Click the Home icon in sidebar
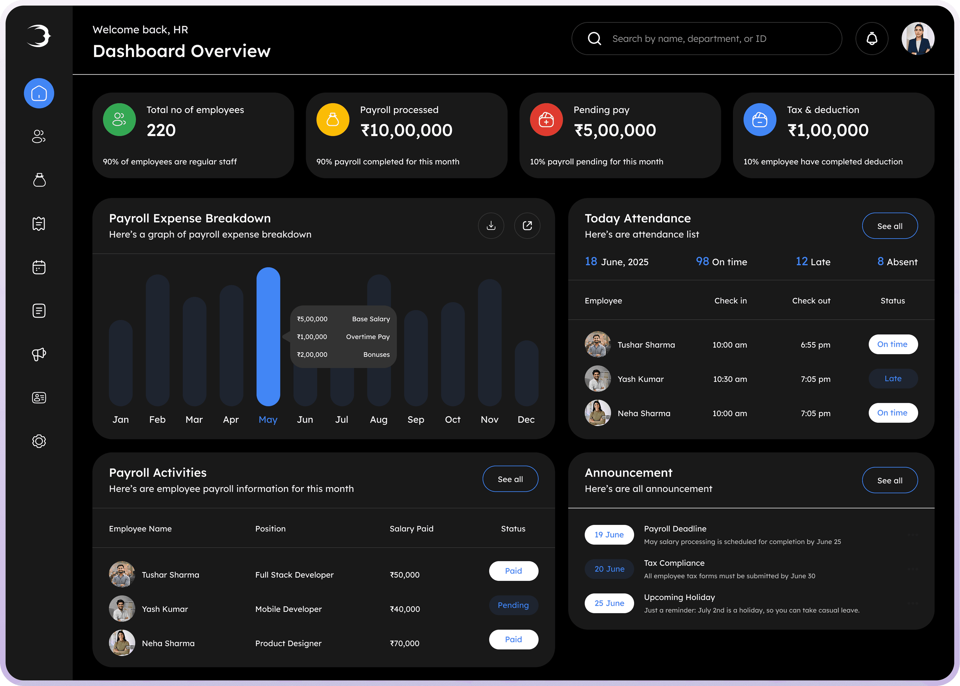 [39, 93]
